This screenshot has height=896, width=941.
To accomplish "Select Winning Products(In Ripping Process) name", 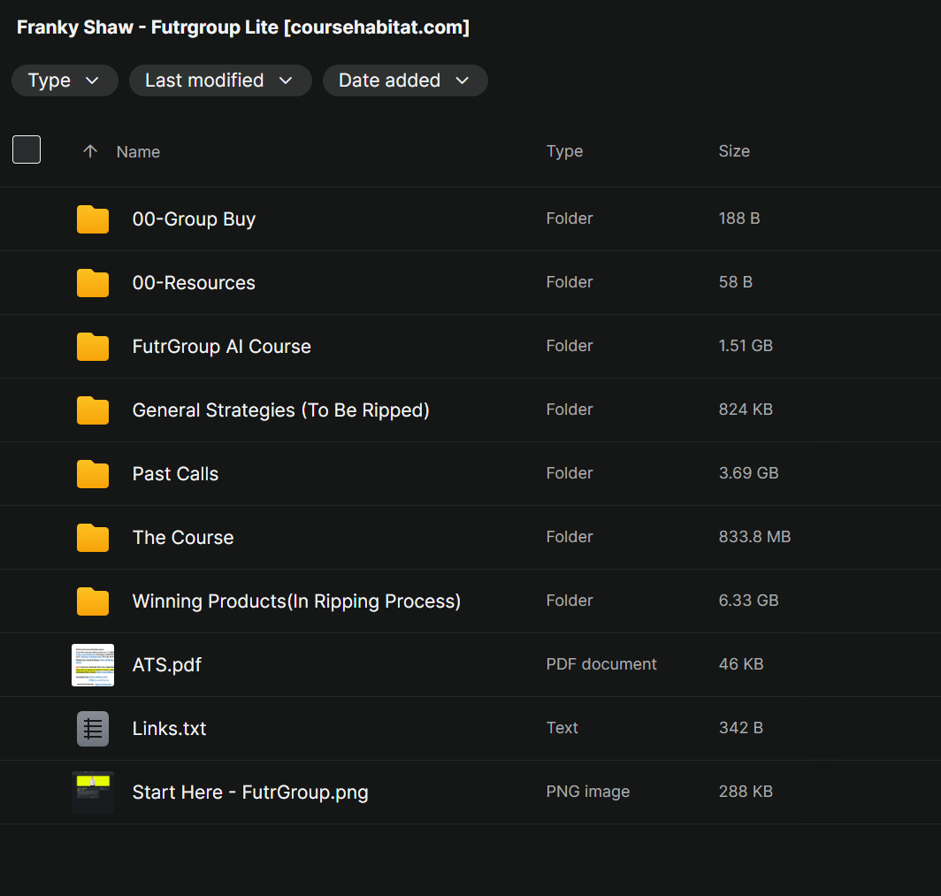I will [296, 601].
